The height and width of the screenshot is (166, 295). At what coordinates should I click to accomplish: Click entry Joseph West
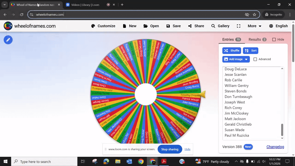(x=235, y=102)
